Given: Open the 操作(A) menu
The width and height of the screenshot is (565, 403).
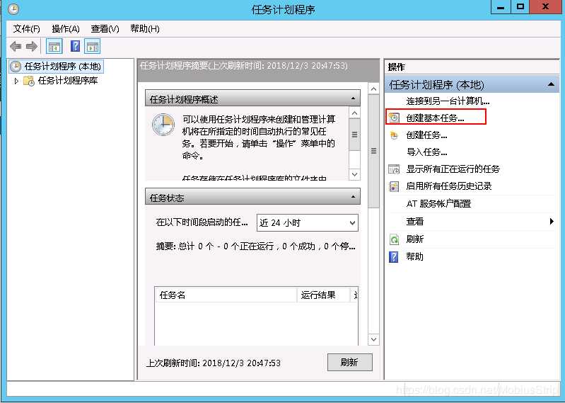Looking at the screenshot, I should coord(66,28).
